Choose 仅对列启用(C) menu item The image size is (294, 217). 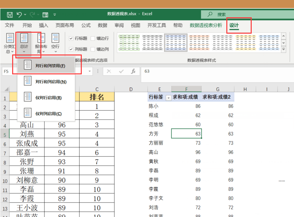click(46, 113)
